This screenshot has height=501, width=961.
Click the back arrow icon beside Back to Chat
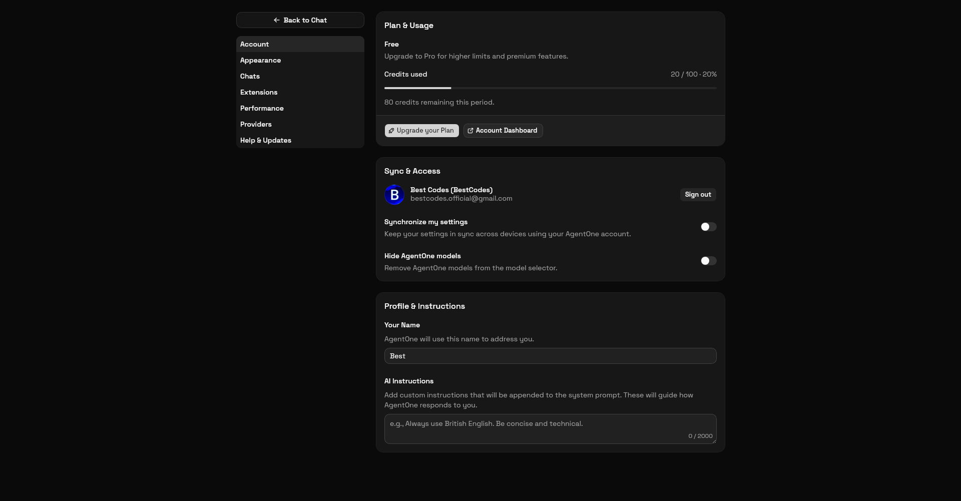[x=276, y=20]
